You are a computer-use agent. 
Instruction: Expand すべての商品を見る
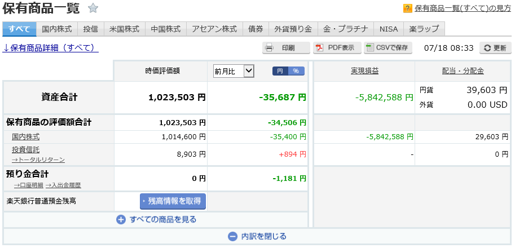coord(156,219)
